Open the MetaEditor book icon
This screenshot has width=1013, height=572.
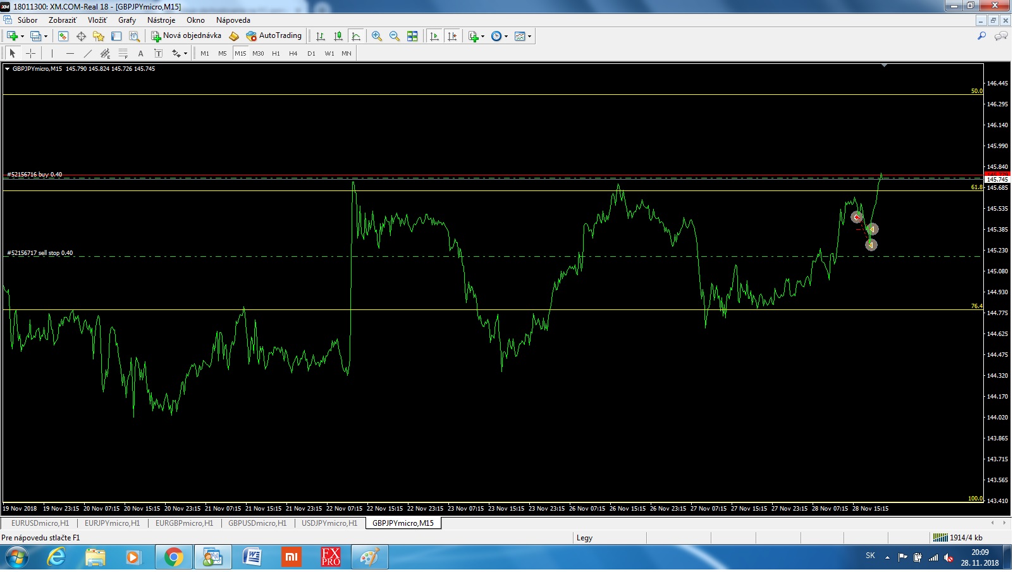(x=234, y=36)
